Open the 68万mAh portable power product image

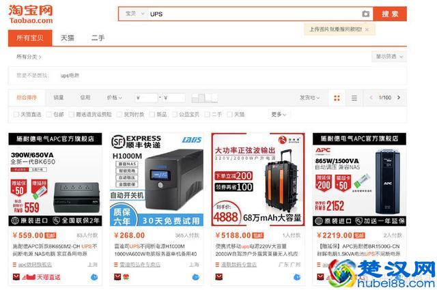tap(258, 179)
